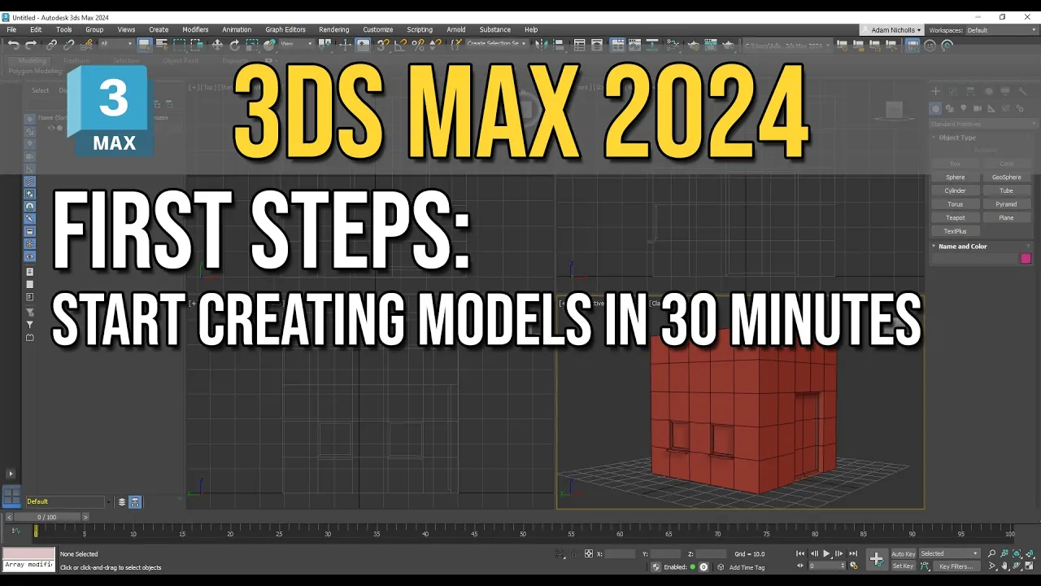Choose the Select Object tool
Screen dimensions: 1041x586
[x=144, y=45]
